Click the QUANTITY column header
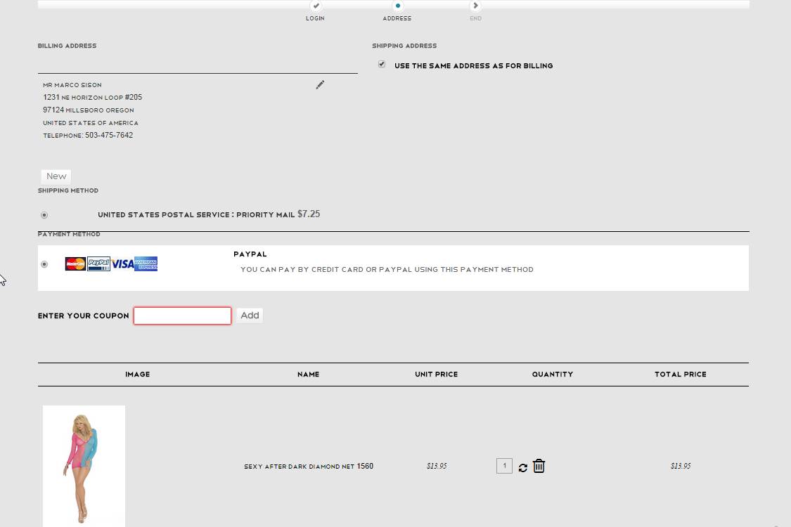The height and width of the screenshot is (527, 791). (553, 375)
